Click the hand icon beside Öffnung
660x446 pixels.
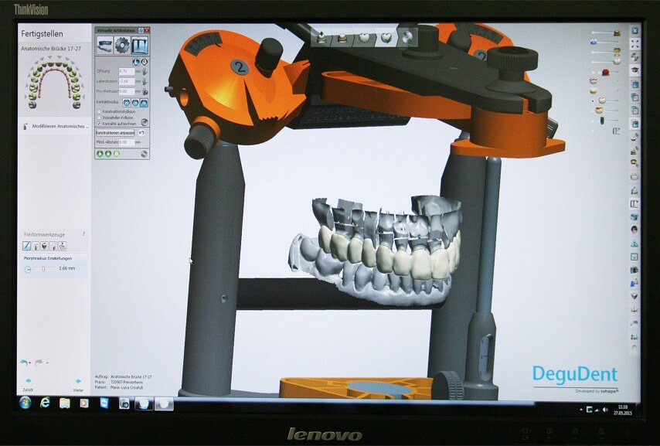click(145, 71)
